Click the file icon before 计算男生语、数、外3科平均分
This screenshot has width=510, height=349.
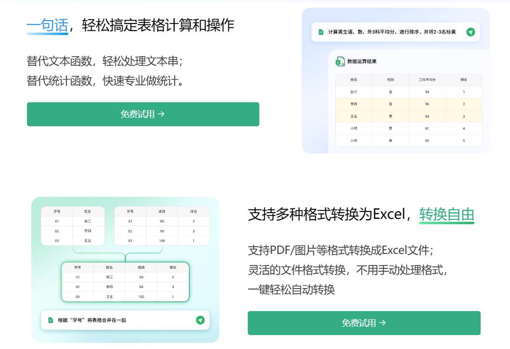[x=321, y=32]
